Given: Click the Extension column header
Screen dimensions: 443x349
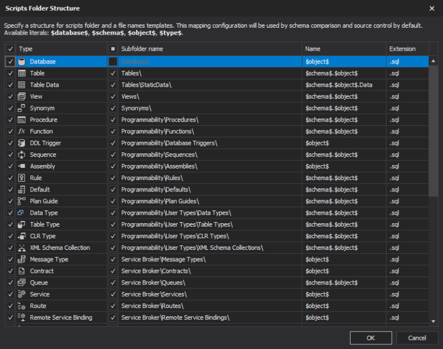Looking at the screenshot, I should (407, 48).
